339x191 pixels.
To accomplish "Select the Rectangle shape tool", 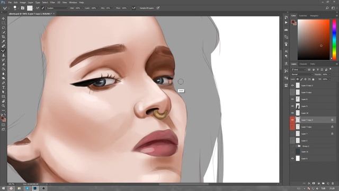I will (x=3, y=97).
